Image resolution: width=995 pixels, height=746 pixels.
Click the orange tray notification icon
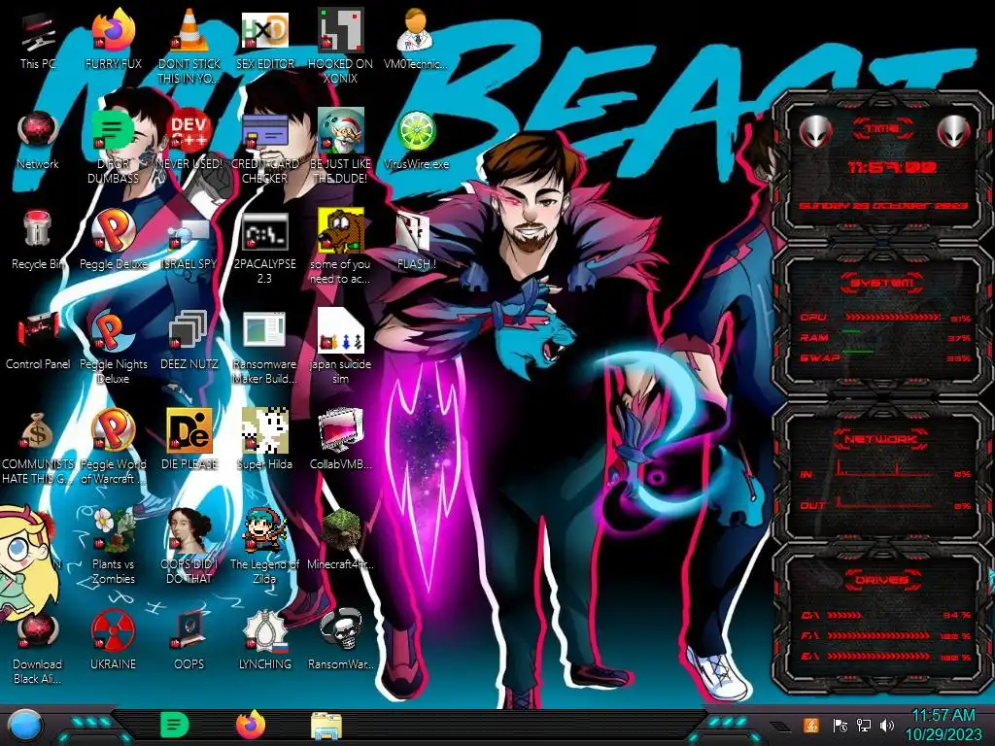(x=811, y=725)
